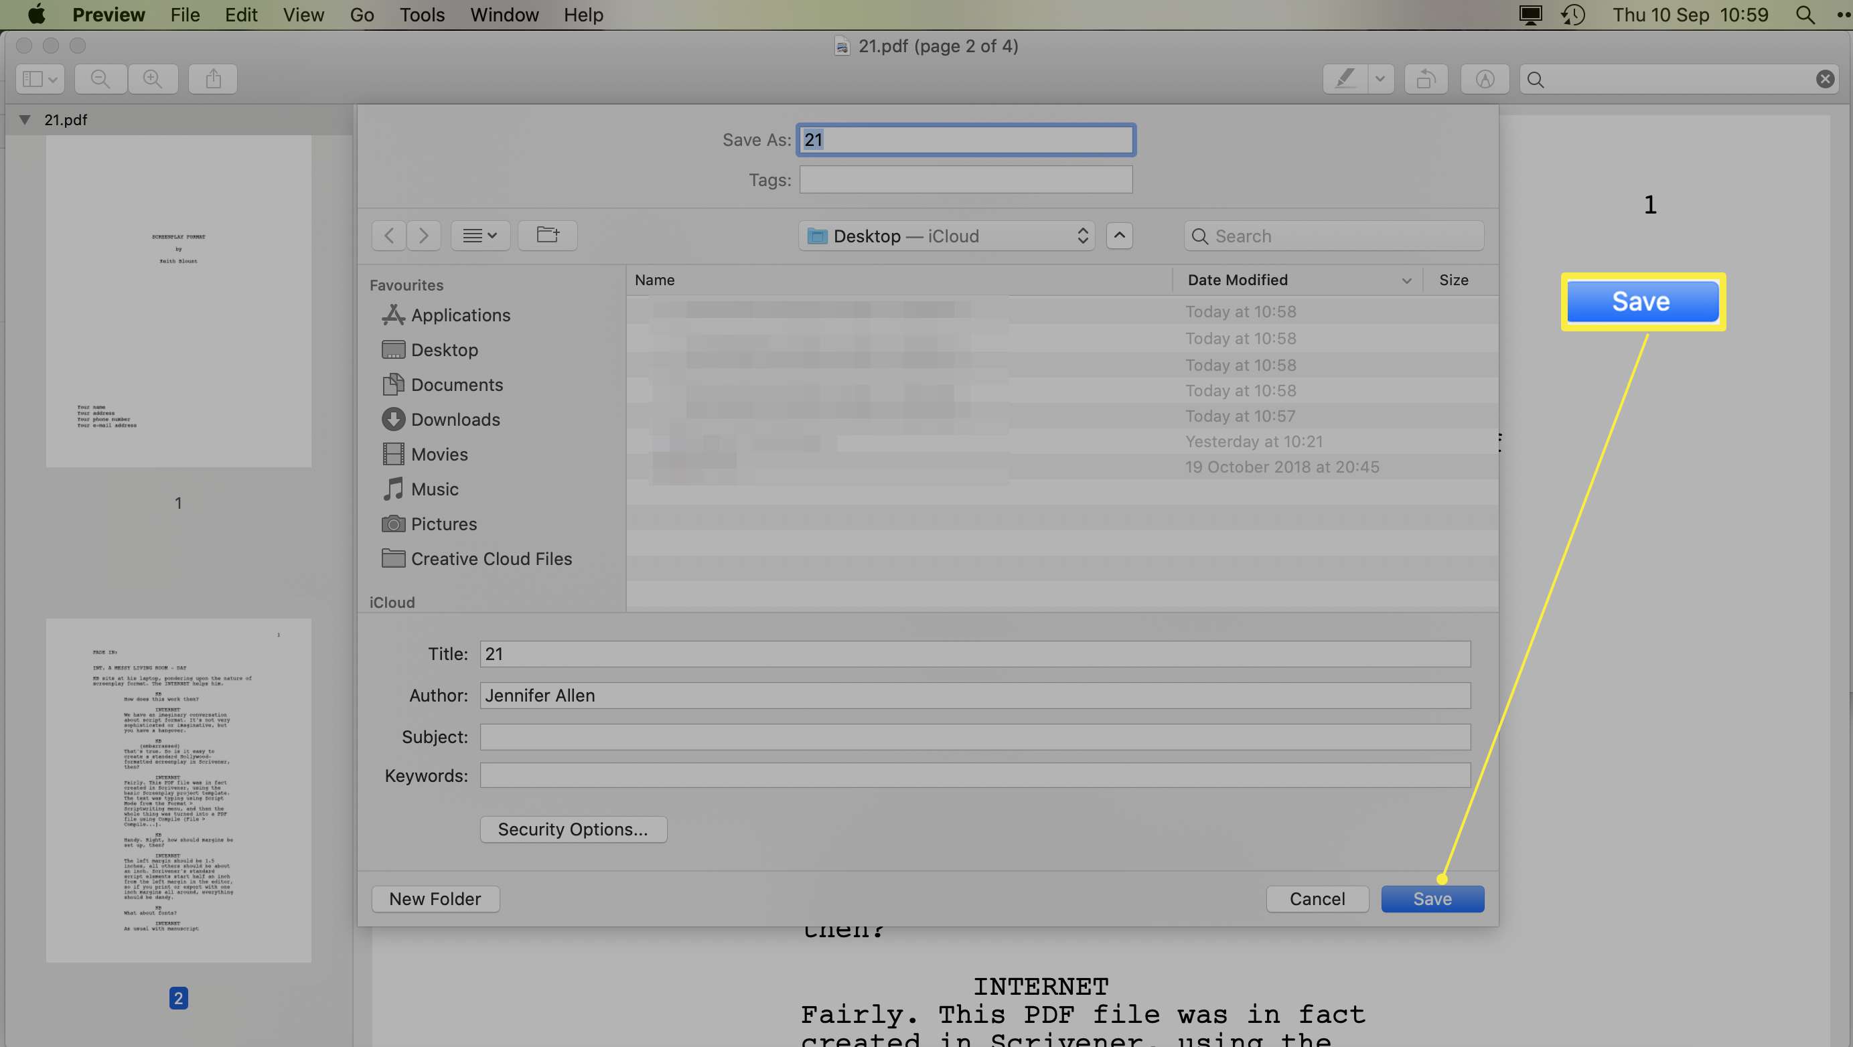Select the file from 19 October 2018
1853x1047 pixels.
(x=1063, y=467)
